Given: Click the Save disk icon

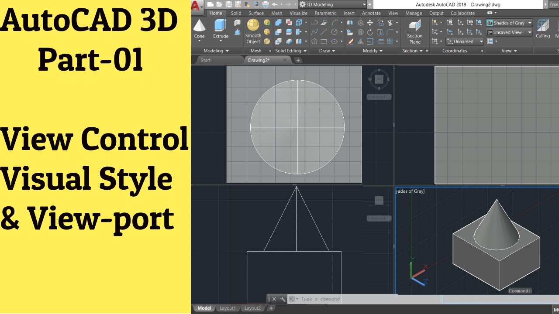Looking at the screenshot, I should click(x=229, y=4).
